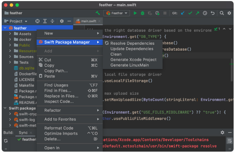The width and height of the screenshot is (236, 153).
Task: Choose Copy Path...
Action: [70, 71]
